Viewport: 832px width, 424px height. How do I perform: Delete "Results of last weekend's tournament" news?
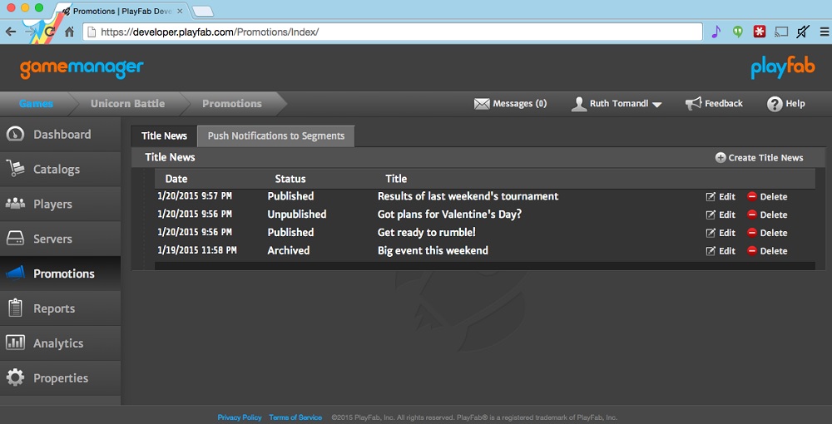pyautogui.click(x=767, y=197)
